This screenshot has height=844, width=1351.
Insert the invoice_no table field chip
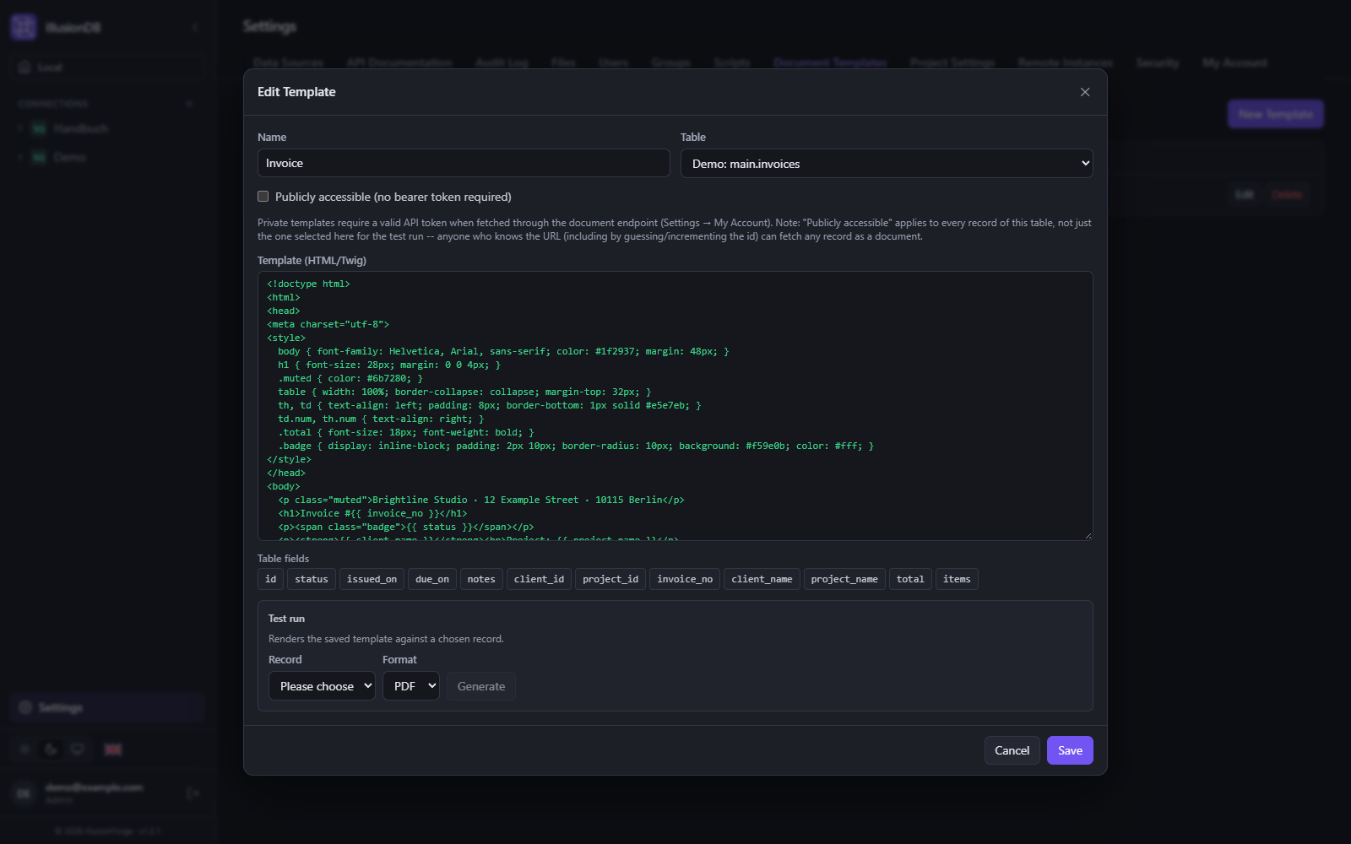coord(685,579)
